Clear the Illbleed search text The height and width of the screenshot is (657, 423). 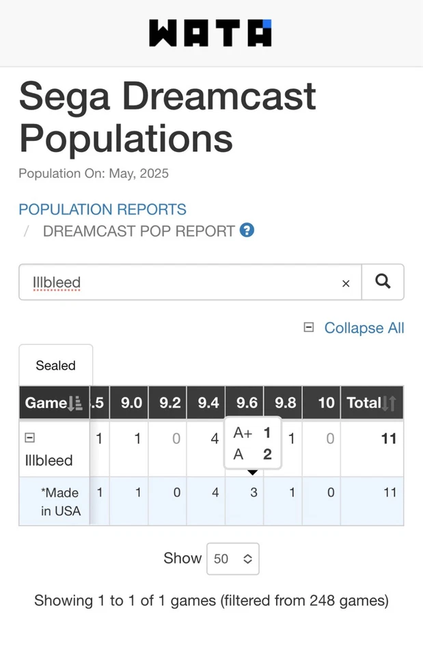346,283
